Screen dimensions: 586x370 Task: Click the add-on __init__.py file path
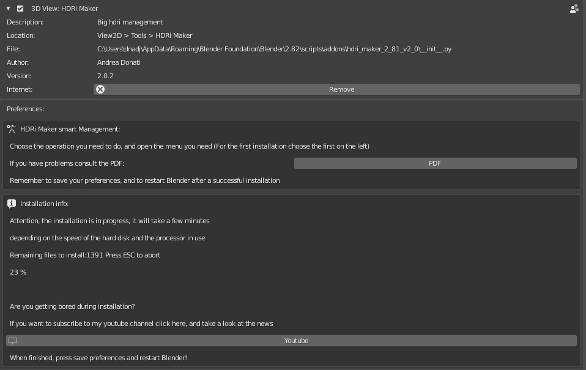(274, 49)
